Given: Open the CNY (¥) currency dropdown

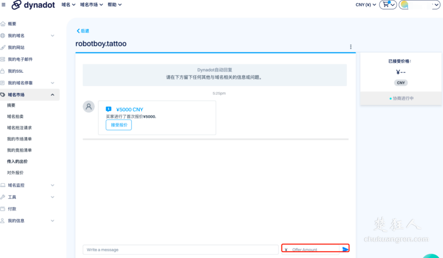Looking at the screenshot, I should point(365,5).
